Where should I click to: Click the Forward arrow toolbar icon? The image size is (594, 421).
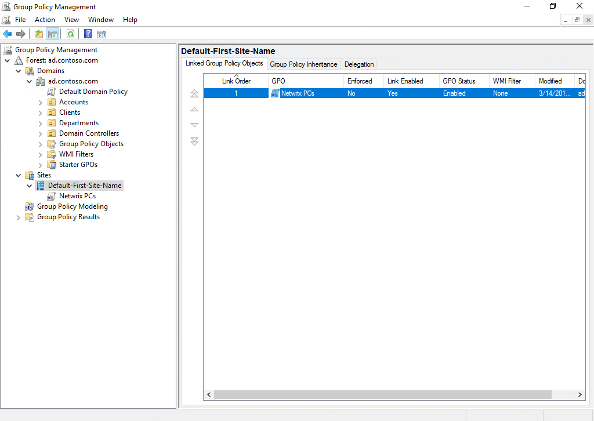point(21,34)
